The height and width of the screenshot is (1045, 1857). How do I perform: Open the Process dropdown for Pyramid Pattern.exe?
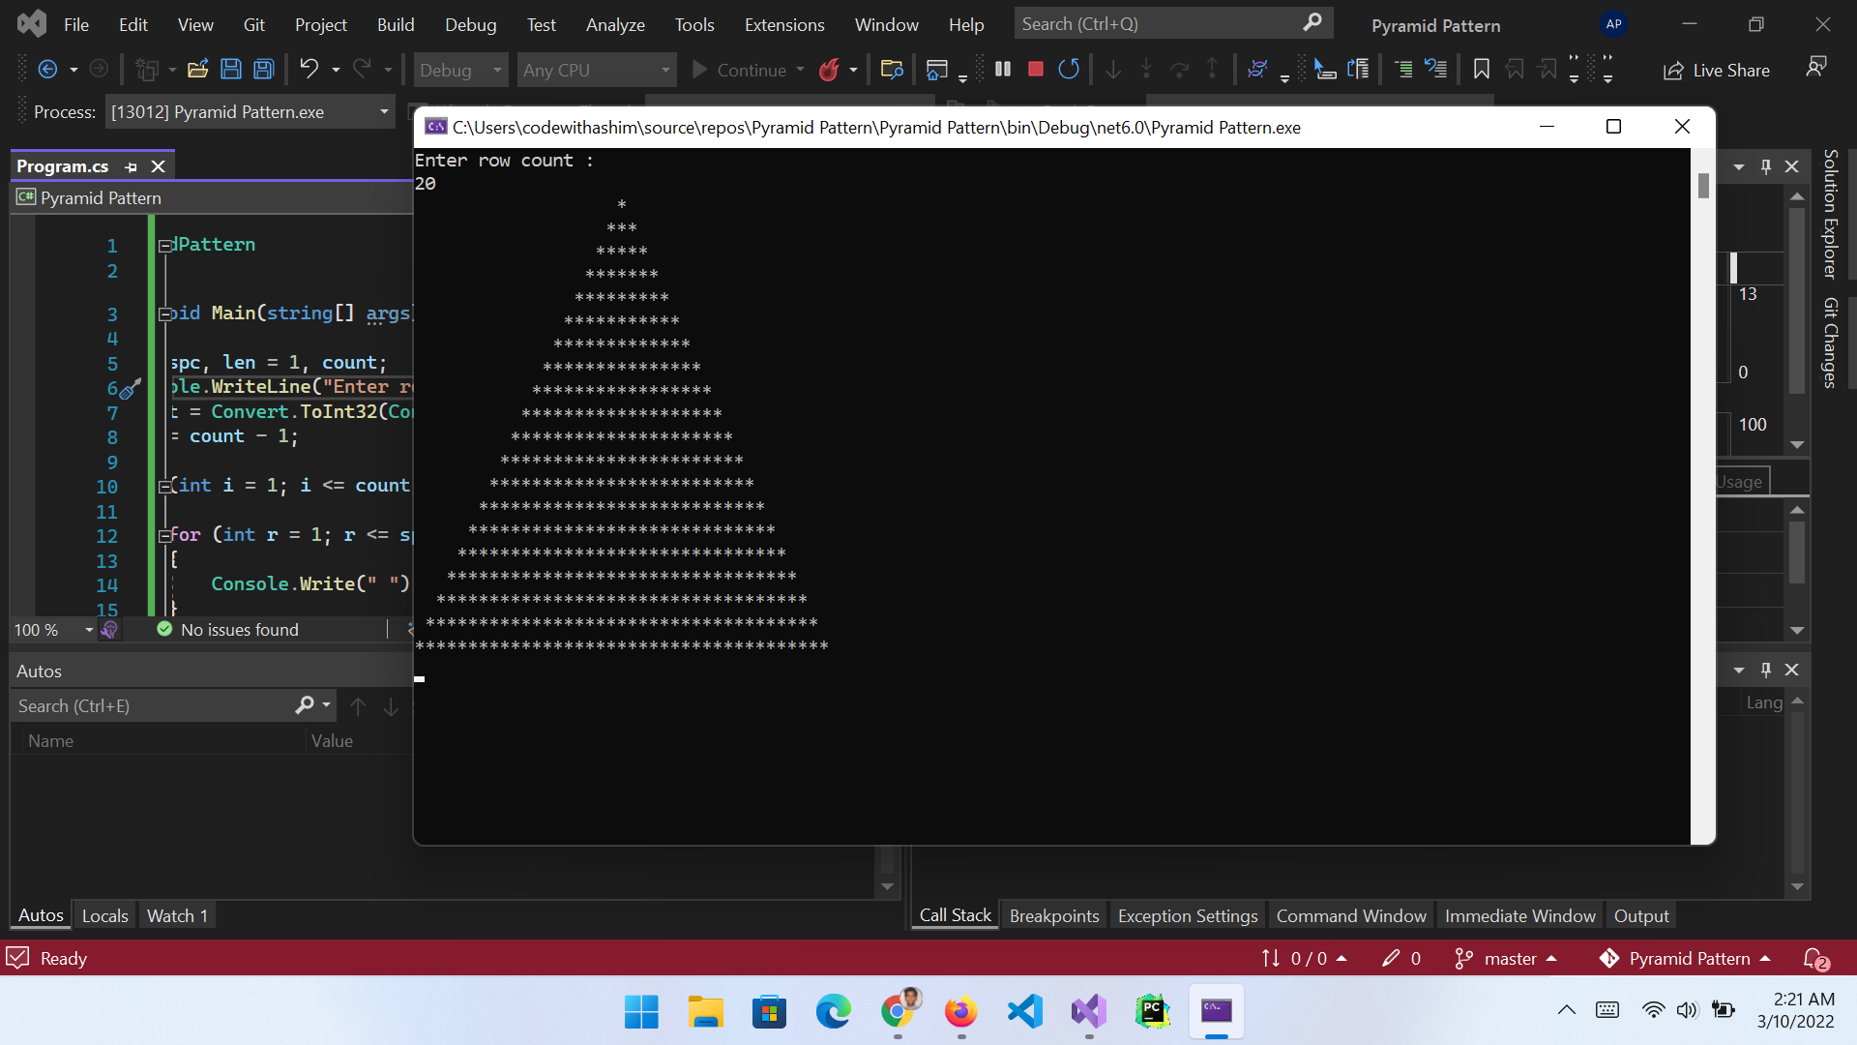[x=384, y=112]
